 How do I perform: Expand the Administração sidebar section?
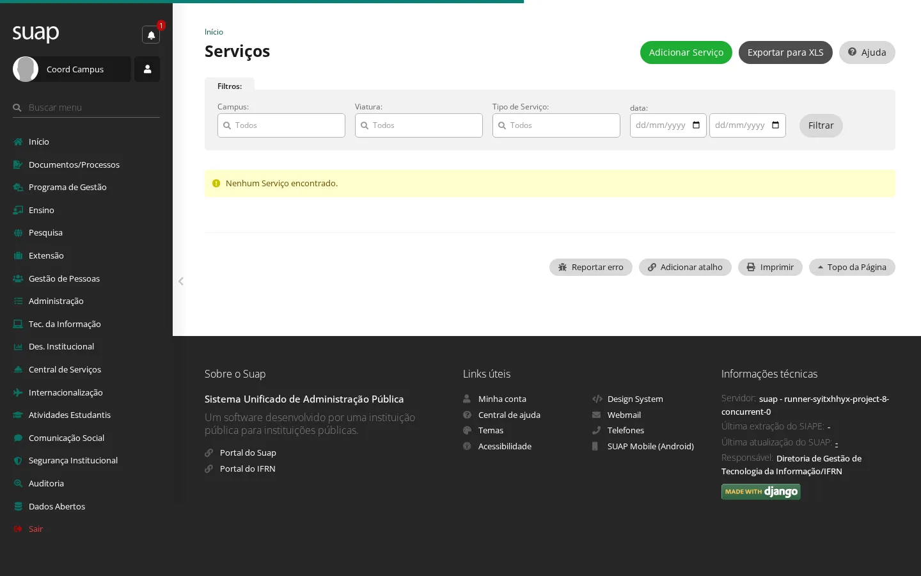tap(86, 301)
